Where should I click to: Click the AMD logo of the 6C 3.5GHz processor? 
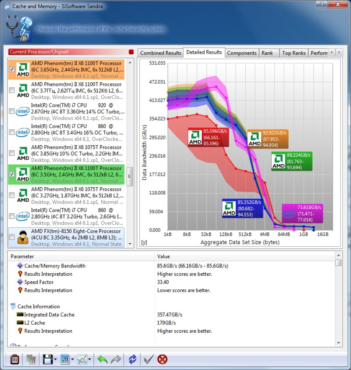[23, 174]
